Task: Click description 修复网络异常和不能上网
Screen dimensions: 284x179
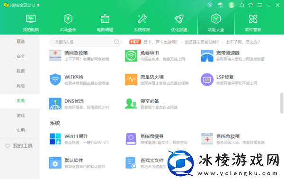Action: (237, 83)
